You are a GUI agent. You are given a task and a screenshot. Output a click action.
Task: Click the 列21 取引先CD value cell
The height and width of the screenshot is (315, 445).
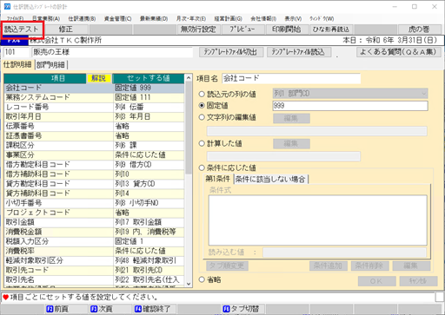point(149,270)
